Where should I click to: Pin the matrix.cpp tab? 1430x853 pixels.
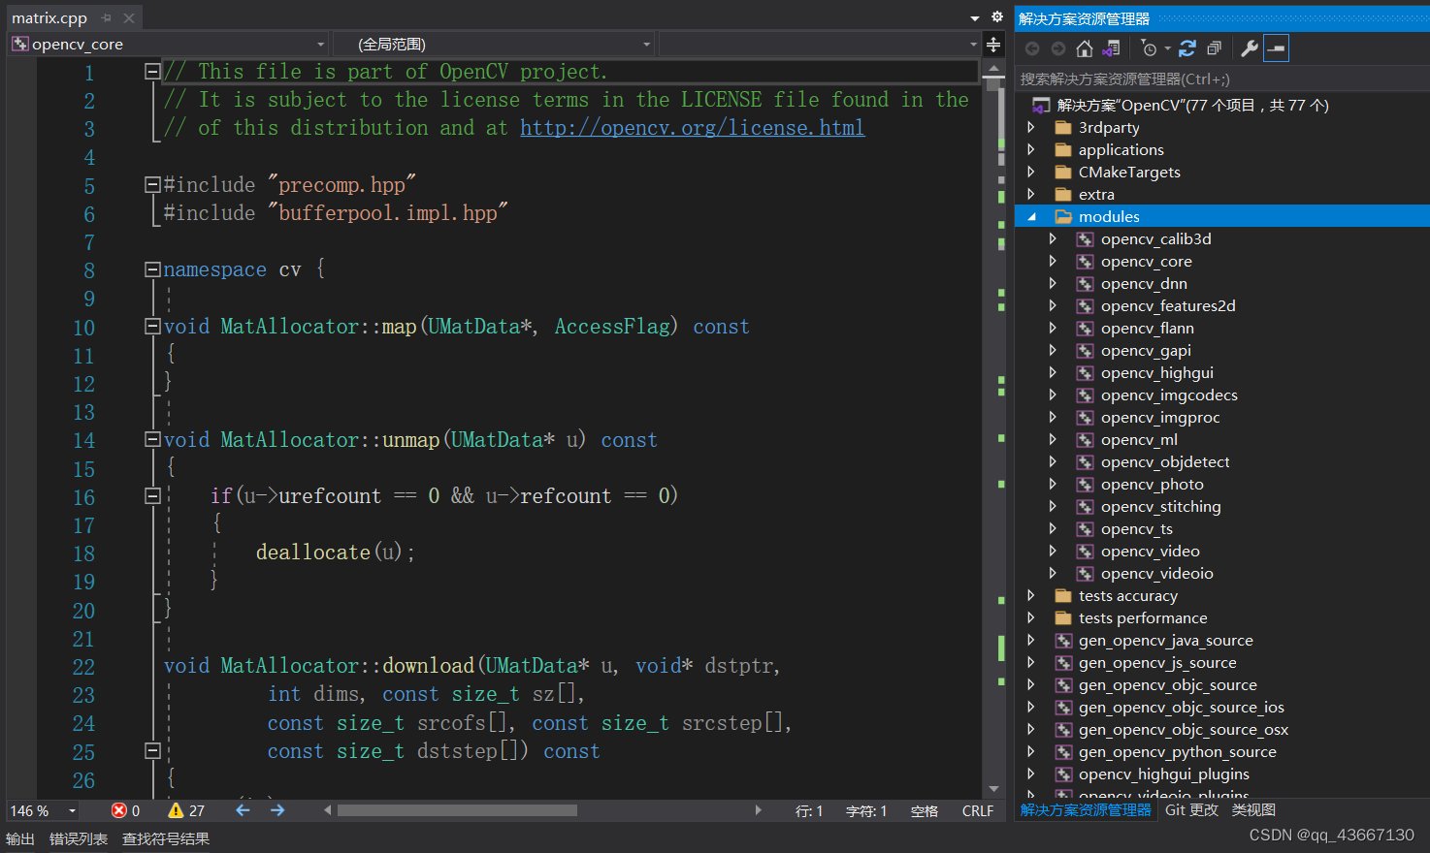point(107,17)
